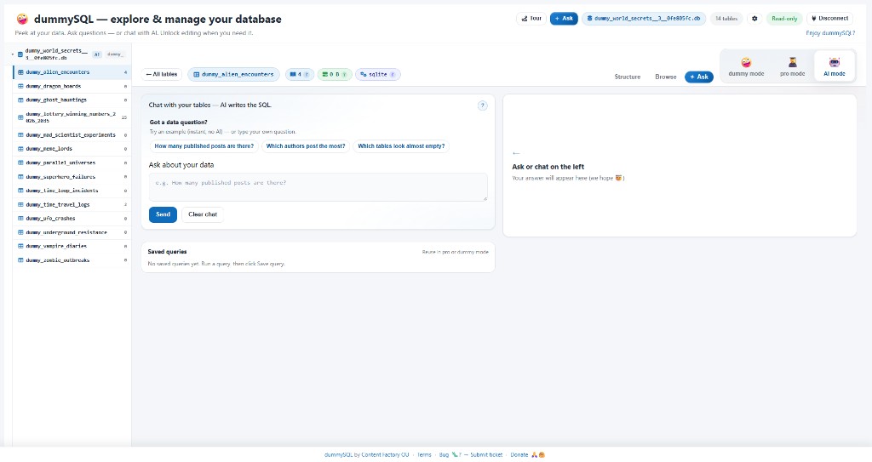This screenshot has height=462, width=872.
Task: Open the dummy_dragon_hoards table
Action: click(72, 86)
